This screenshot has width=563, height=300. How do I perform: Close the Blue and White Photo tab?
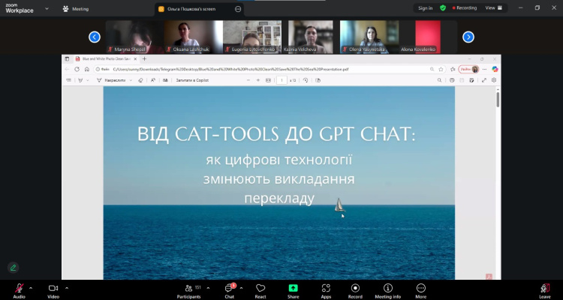click(135, 58)
